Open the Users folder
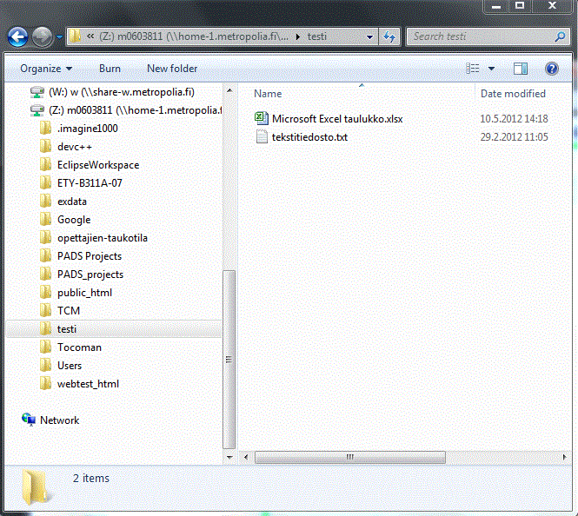The image size is (578, 516). coord(70,366)
